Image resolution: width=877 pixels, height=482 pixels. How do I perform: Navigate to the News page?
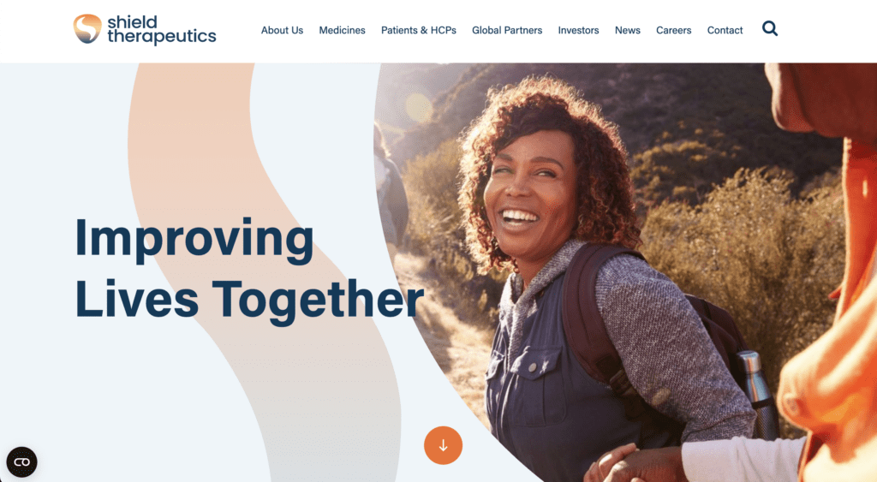628,30
